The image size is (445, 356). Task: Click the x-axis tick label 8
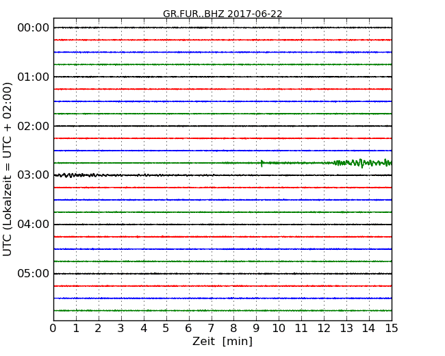(x=233, y=329)
